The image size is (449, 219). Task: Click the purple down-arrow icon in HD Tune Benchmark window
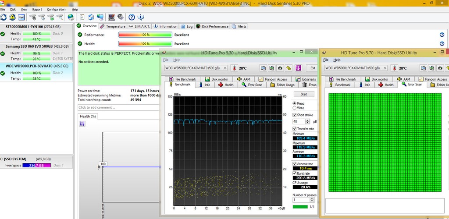[298, 68]
